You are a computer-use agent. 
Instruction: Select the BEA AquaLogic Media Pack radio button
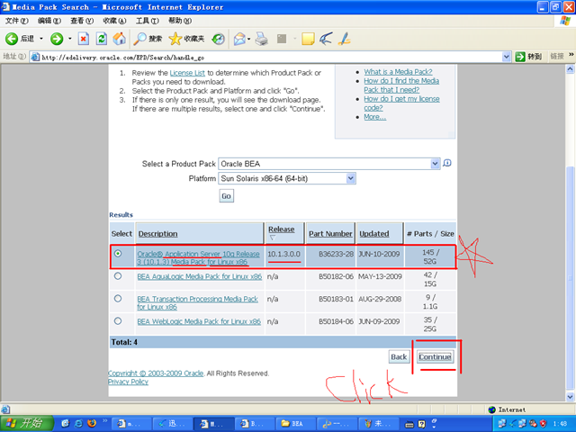point(118,277)
